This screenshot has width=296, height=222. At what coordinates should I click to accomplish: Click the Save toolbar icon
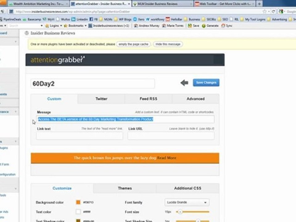[x=194, y=26]
